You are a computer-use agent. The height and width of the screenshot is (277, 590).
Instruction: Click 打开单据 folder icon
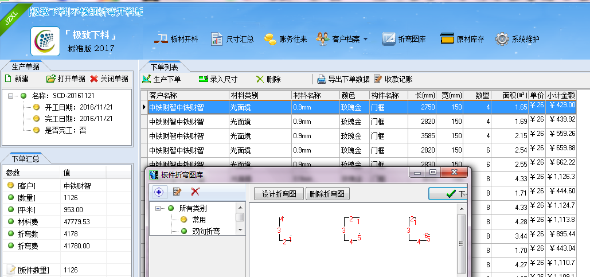click(x=51, y=79)
